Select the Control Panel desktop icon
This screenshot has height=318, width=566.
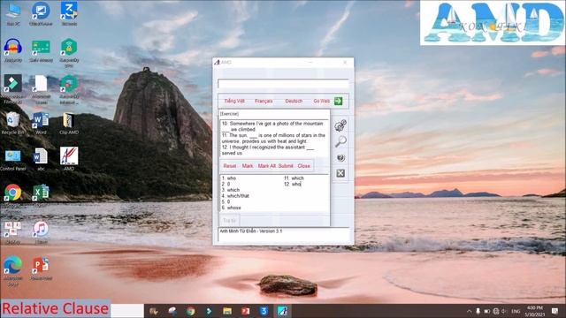(13, 160)
